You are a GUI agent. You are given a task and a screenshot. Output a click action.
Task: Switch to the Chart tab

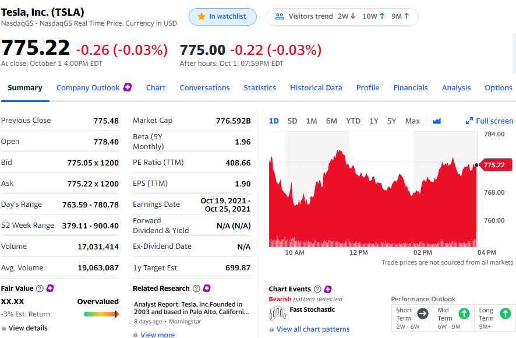click(x=155, y=87)
